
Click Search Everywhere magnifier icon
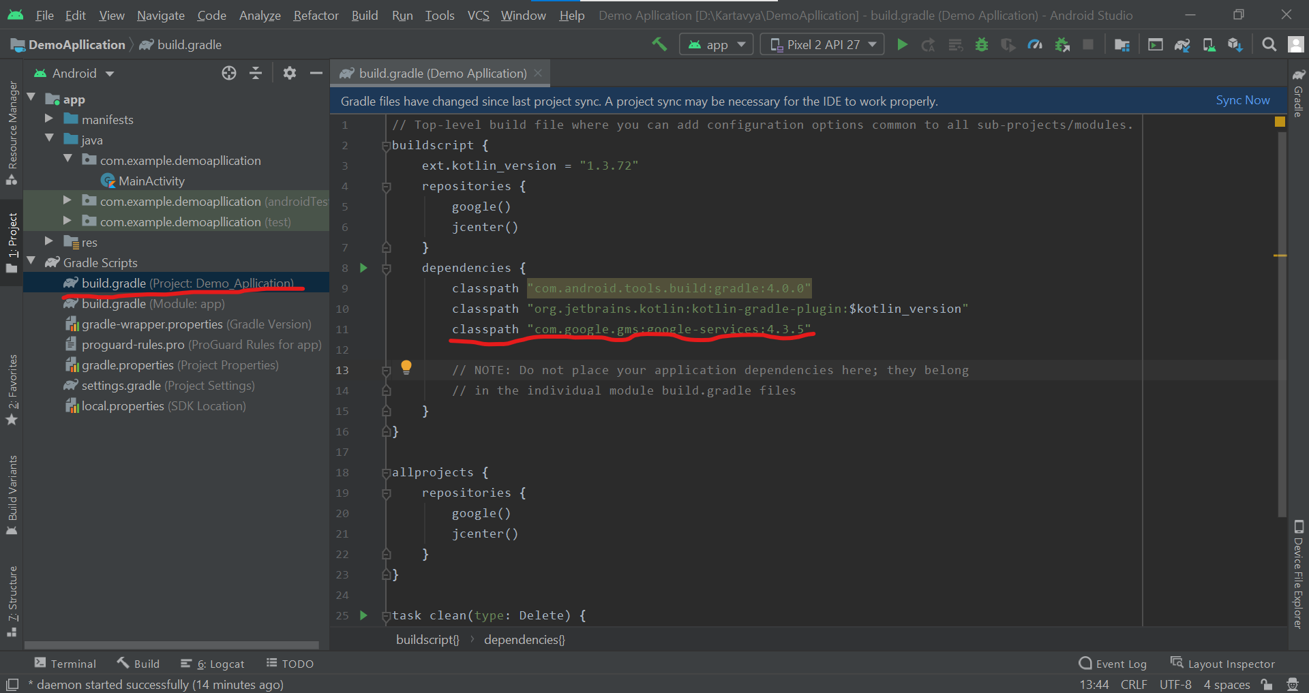click(x=1269, y=44)
